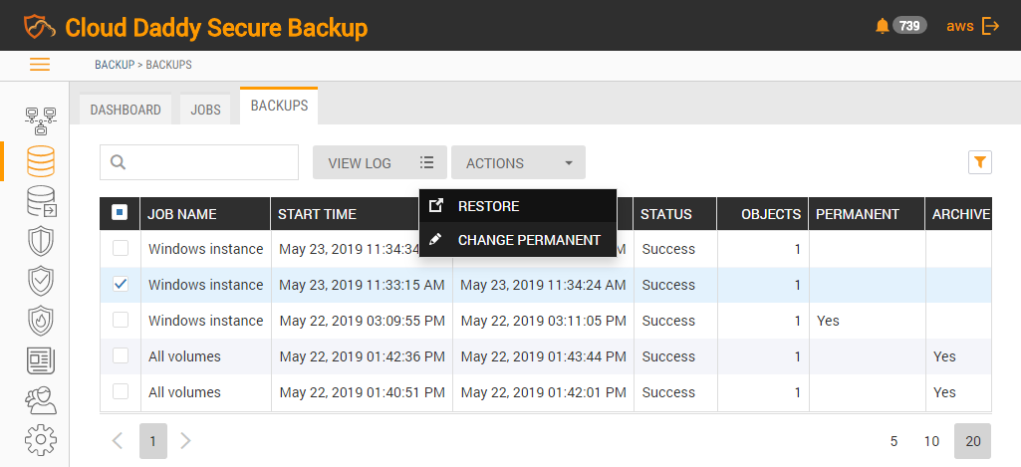1021x467 pixels.
Task: Click May 22, 2019 03:09:55 PM cell
Action: [x=362, y=321]
